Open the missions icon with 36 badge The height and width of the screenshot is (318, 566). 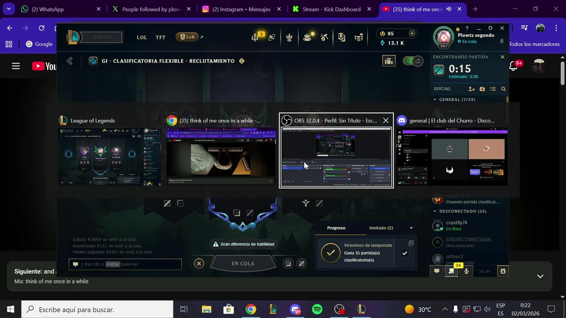click(451, 271)
